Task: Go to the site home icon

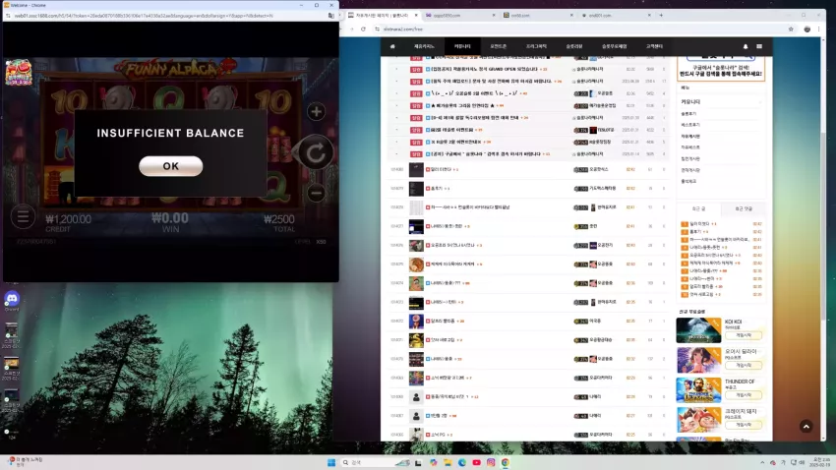Action: point(392,46)
